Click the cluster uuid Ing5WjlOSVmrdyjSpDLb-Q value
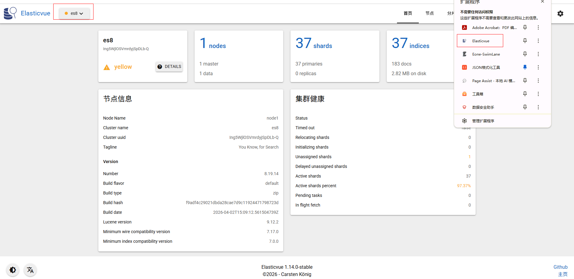574x279 pixels. pos(254,137)
